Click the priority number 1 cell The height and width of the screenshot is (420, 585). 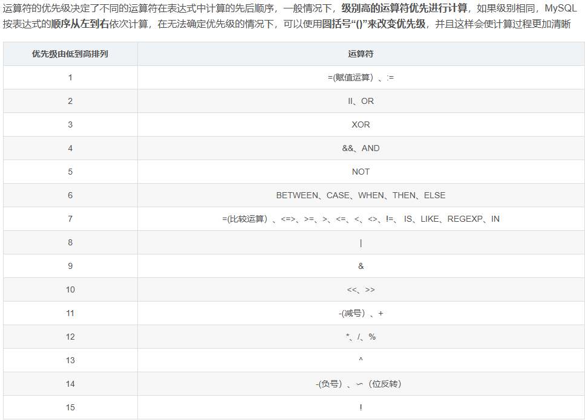(70, 77)
